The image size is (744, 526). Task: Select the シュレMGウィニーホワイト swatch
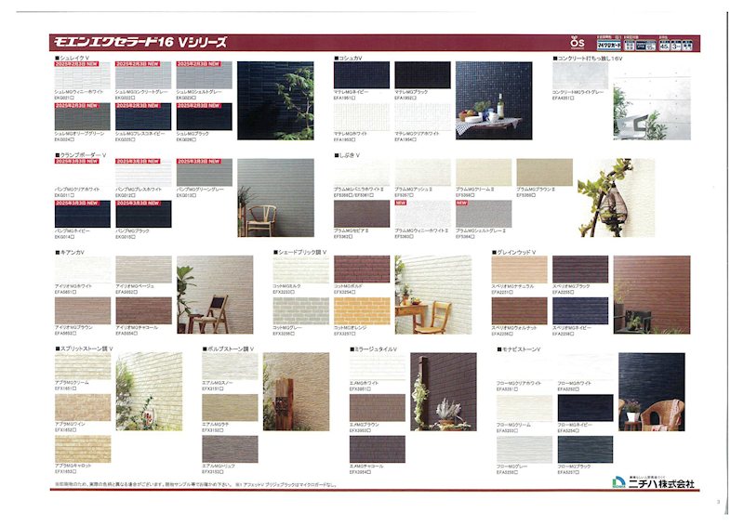click(x=83, y=75)
